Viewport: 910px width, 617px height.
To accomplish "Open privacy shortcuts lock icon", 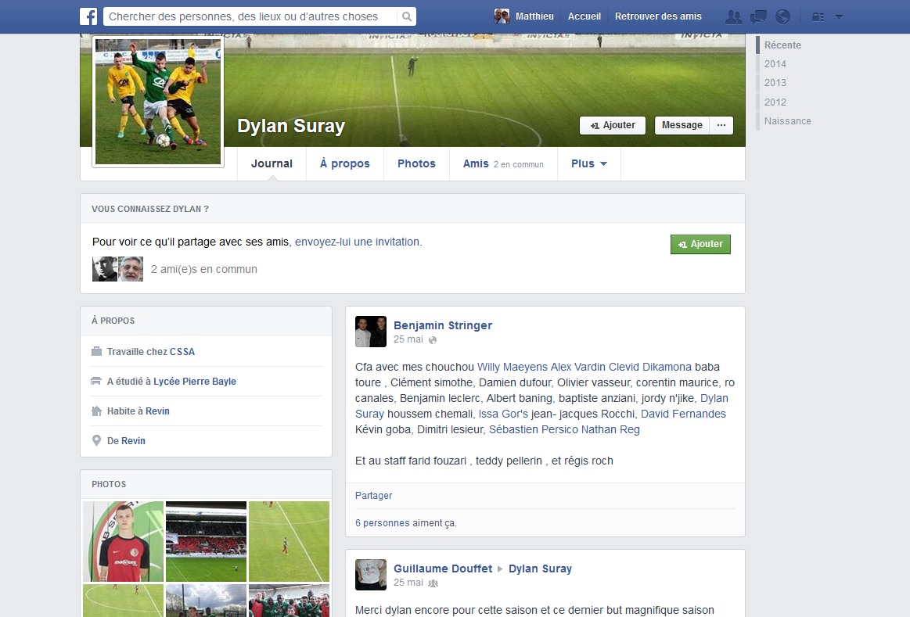I will point(818,17).
